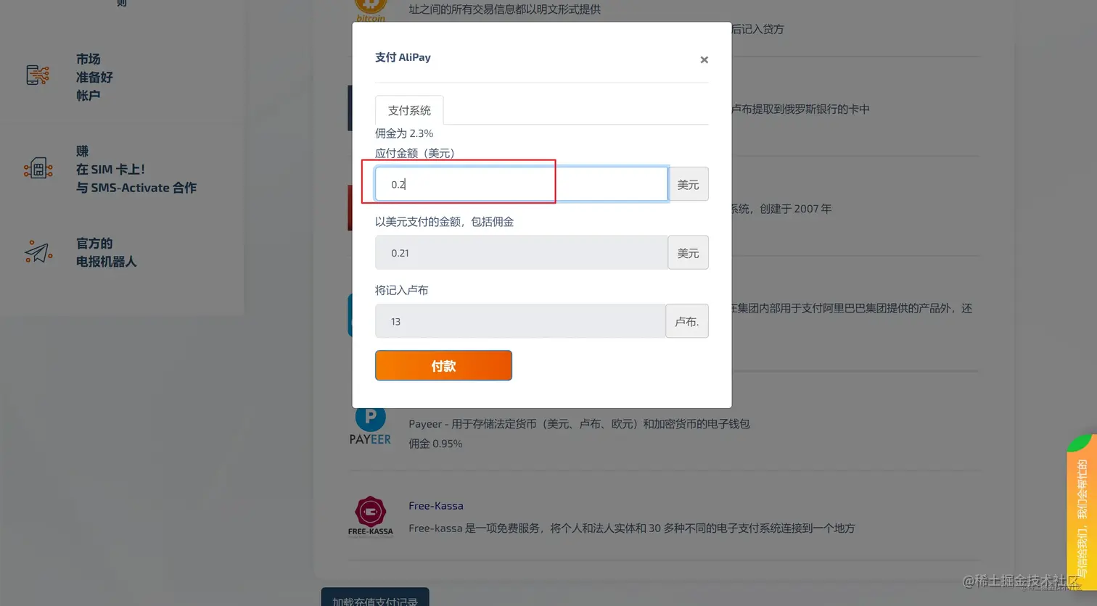Close the AliPay payment dialog
1097x606 pixels.
point(704,59)
